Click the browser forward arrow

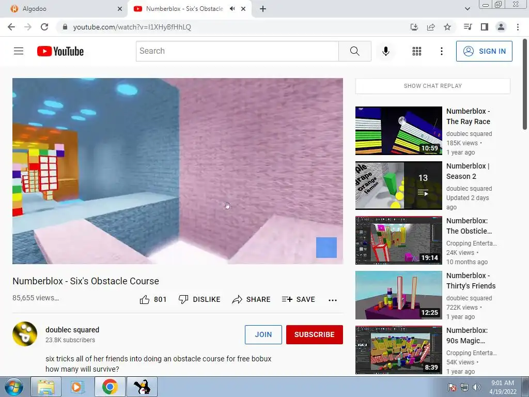(x=28, y=27)
